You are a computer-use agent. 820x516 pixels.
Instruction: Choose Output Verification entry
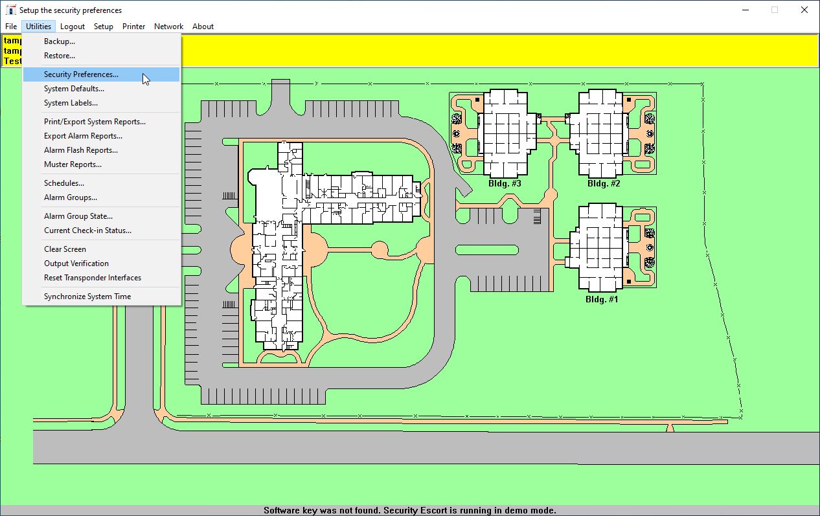tap(102, 264)
